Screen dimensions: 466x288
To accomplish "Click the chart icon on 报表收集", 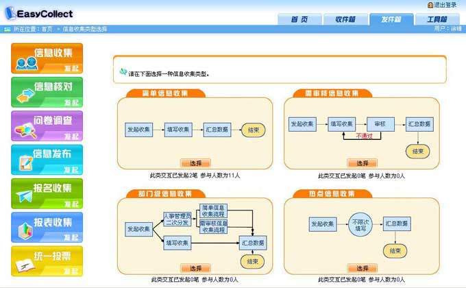I will pos(25,231).
